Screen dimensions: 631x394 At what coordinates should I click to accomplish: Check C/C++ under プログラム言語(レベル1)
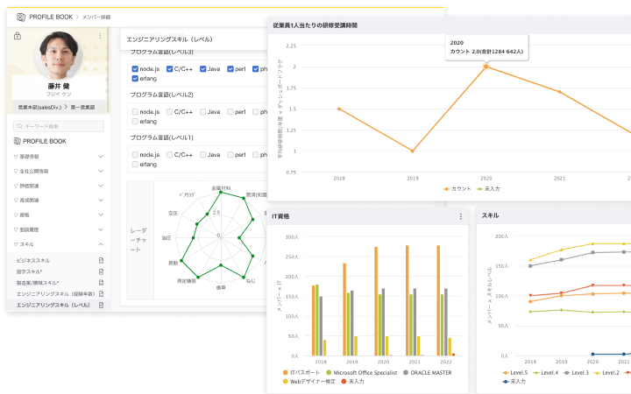pyautogui.click(x=169, y=155)
